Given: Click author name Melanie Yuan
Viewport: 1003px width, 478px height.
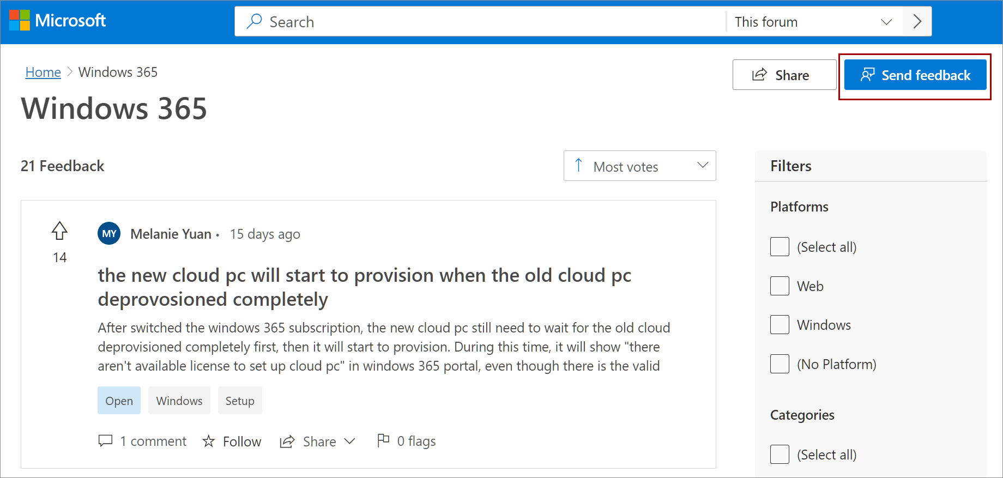Looking at the screenshot, I should [171, 234].
